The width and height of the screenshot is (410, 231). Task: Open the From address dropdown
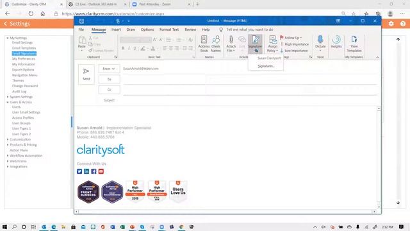coord(109,69)
